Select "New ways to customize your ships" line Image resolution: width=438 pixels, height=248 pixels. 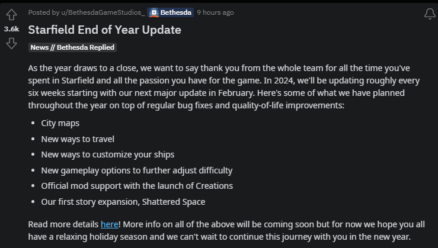click(x=107, y=154)
